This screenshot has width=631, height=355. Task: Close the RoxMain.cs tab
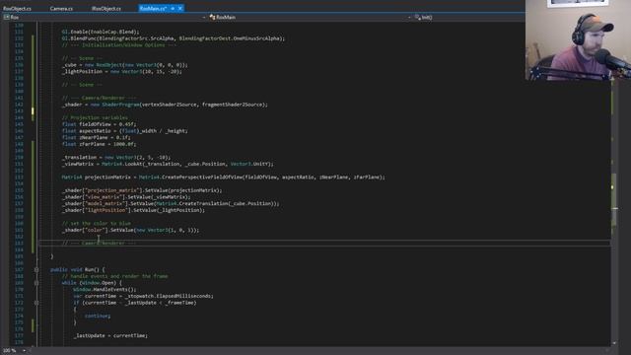click(179, 8)
